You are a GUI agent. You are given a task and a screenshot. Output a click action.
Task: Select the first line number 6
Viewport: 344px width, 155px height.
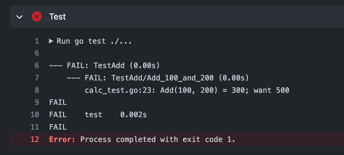(x=37, y=53)
